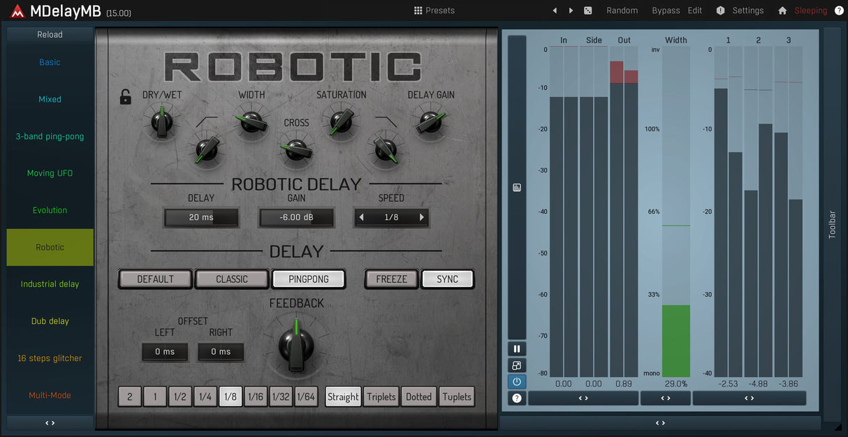Click the padlock icon beside Dry/Wet
The image size is (848, 437).
pos(126,97)
